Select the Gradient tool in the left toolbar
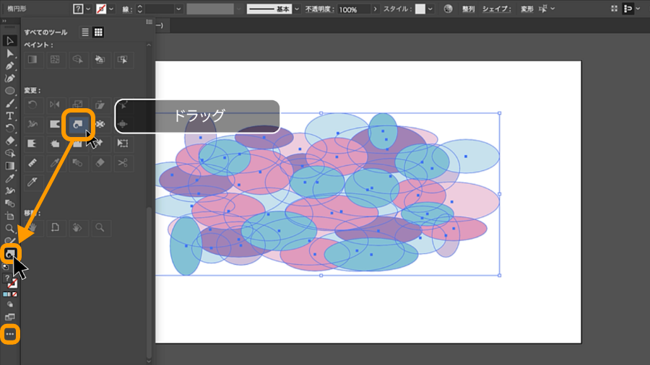Image resolution: width=650 pixels, height=365 pixels. click(x=10, y=166)
